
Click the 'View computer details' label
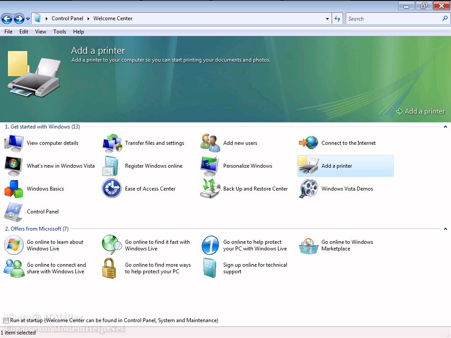53,143
